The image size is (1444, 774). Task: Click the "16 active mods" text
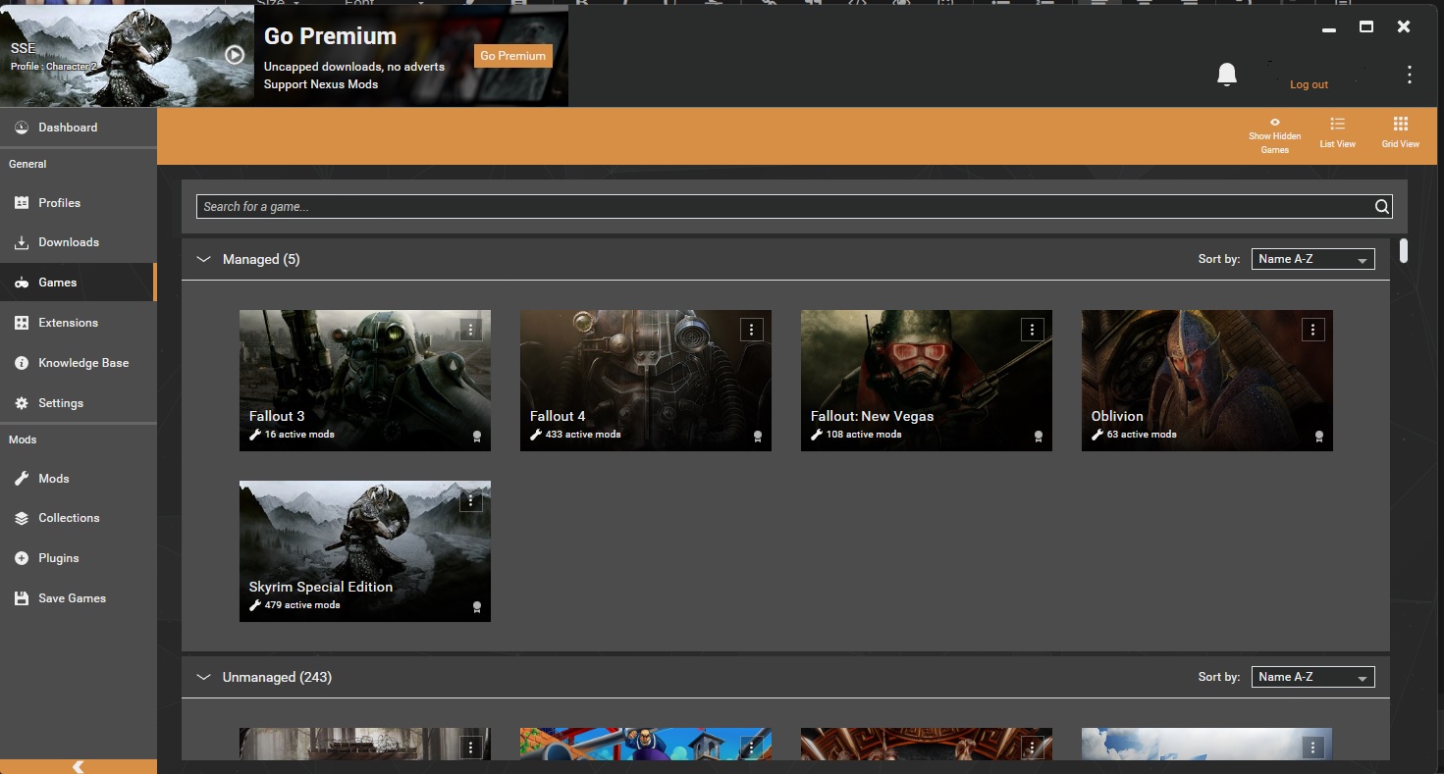(299, 435)
